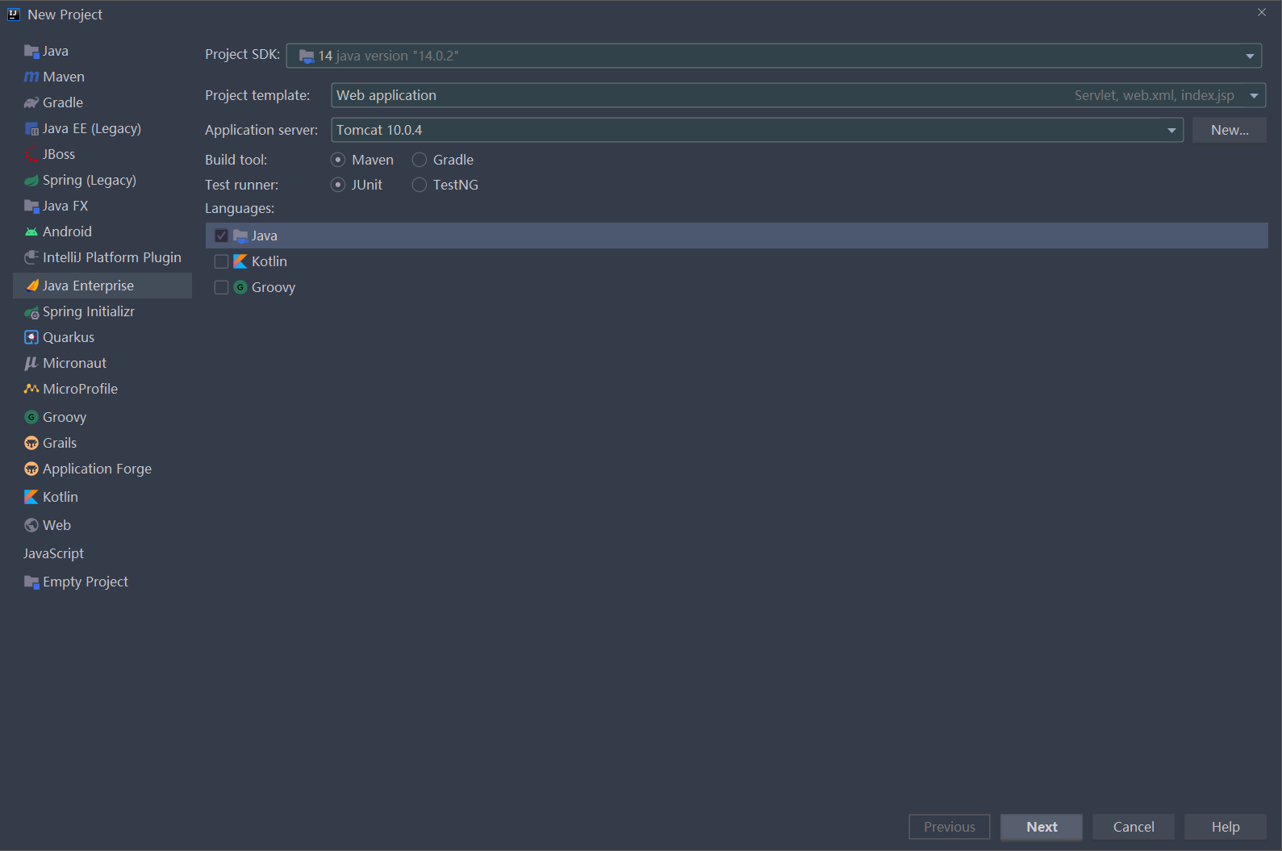This screenshot has width=1282, height=851.
Task: Click the Groovy label in Languages list
Action: coord(274,287)
